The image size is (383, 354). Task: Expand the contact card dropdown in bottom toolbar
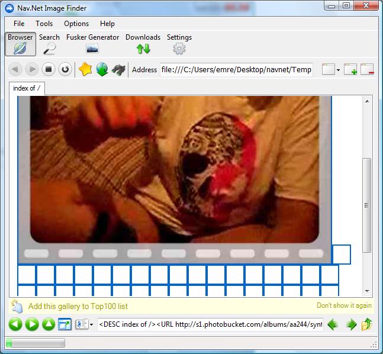(91, 324)
